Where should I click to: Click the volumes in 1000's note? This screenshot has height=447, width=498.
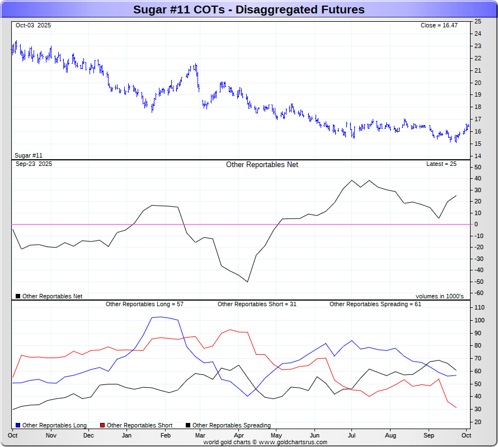[439, 296]
